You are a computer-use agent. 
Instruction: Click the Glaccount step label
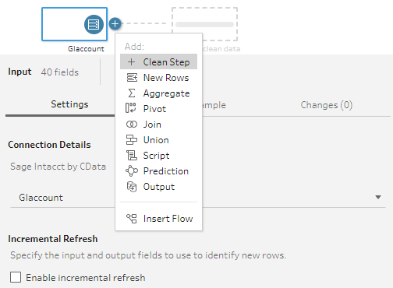[x=86, y=49]
